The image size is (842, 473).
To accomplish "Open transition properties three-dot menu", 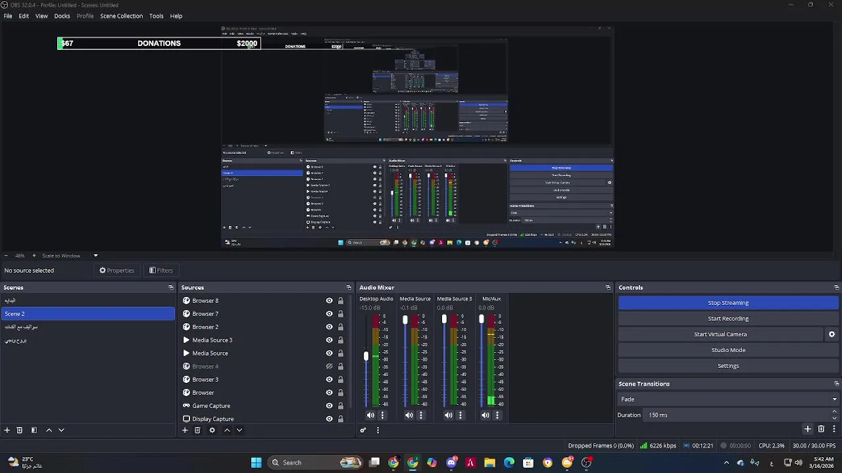I will click(x=834, y=429).
